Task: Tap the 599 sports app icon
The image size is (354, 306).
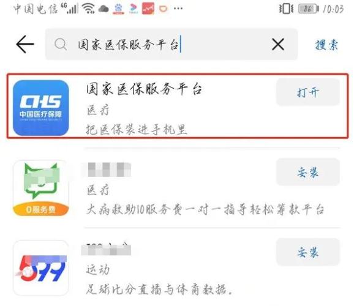Action: 40,268
